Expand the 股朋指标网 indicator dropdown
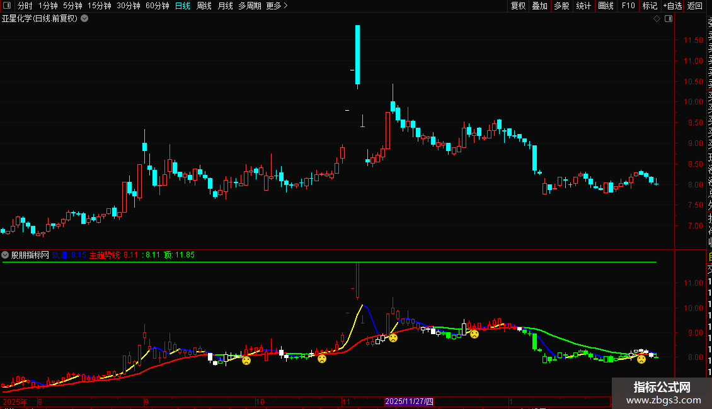The image size is (712, 409). pyautogui.click(x=5, y=255)
